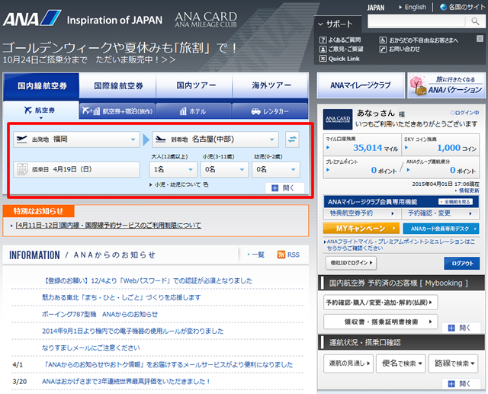The width and height of the screenshot is (488, 394).
Task: Open ANAフライトマイル simulation link
Action: pyautogui.click(x=400, y=245)
